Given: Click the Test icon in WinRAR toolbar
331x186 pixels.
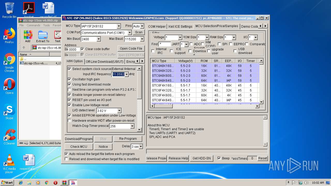Looking at the screenshot, I should 57,36.
